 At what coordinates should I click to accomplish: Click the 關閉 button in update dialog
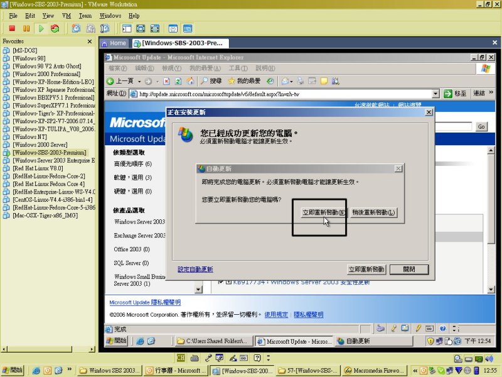pyautogui.click(x=409, y=270)
